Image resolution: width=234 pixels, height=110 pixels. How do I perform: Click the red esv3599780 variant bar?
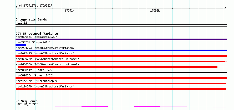(x=121, y=61)
